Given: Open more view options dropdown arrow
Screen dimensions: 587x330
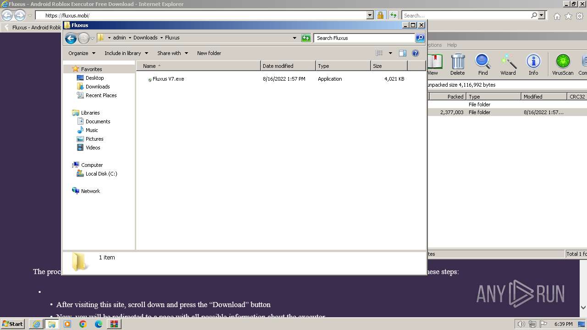Looking at the screenshot, I should tap(390, 53).
